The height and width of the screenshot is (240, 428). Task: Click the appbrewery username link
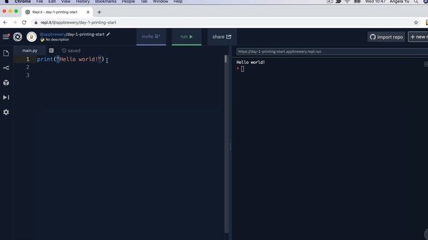pos(53,34)
